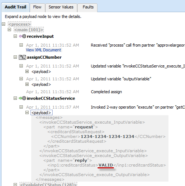Select the <main (101)> node label

29,30
